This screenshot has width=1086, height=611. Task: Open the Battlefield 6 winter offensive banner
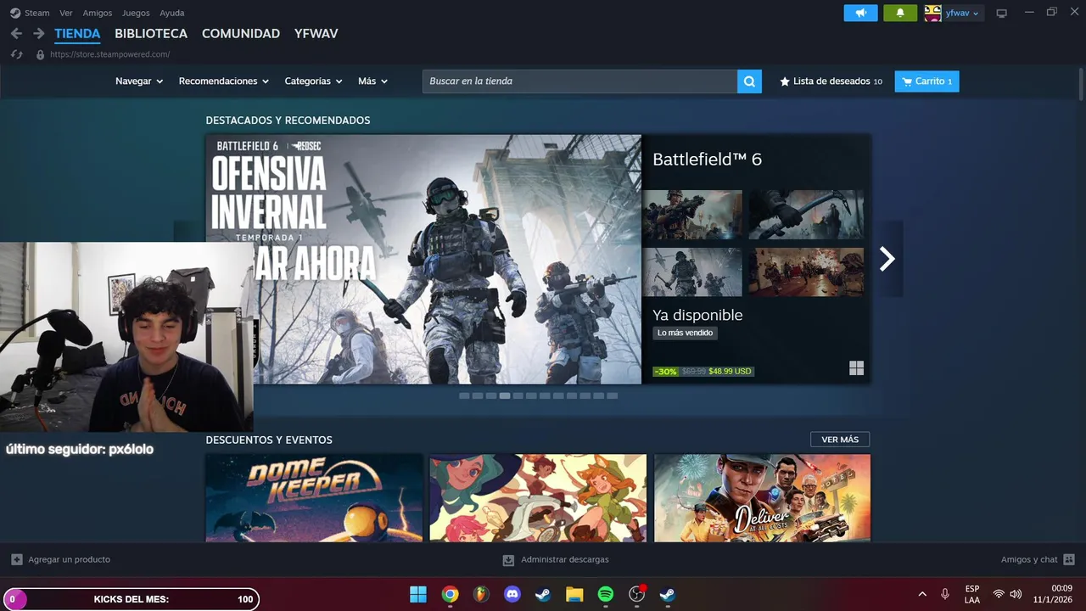click(423, 259)
